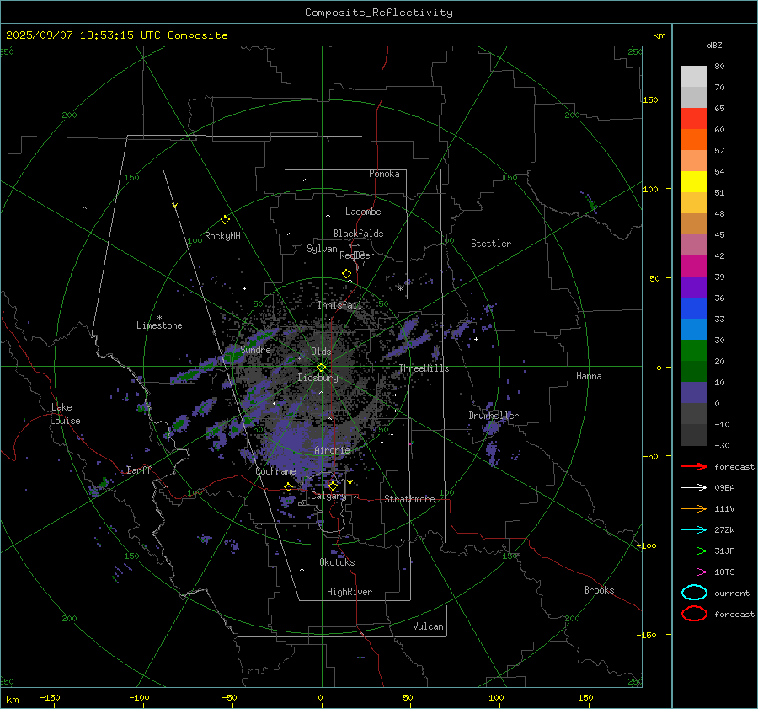Click the Limestone label on map
The height and width of the screenshot is (709, 758).
click(x=159, y=325)
